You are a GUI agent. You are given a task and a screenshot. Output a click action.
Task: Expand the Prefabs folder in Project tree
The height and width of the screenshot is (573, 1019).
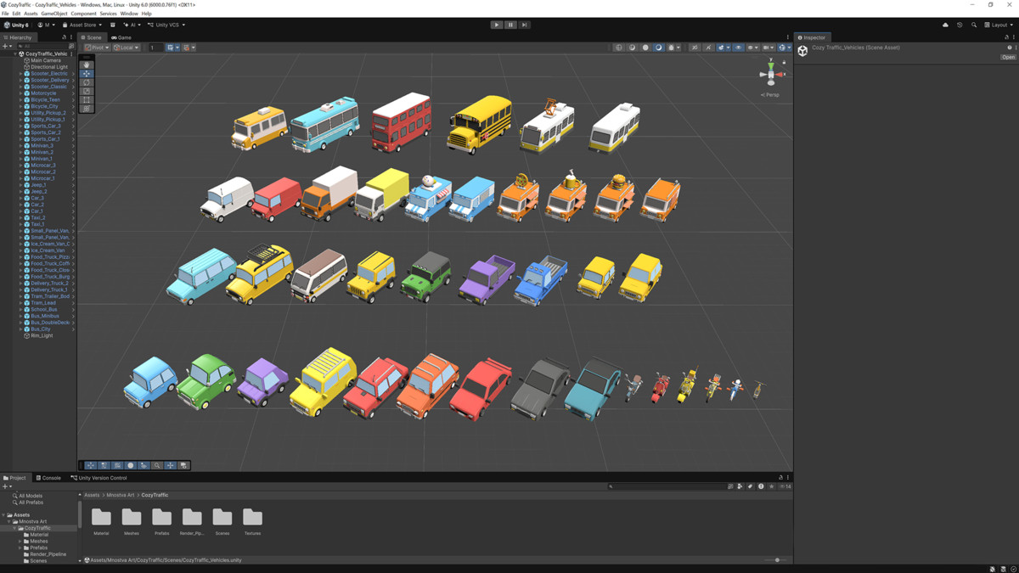(20, 548)
